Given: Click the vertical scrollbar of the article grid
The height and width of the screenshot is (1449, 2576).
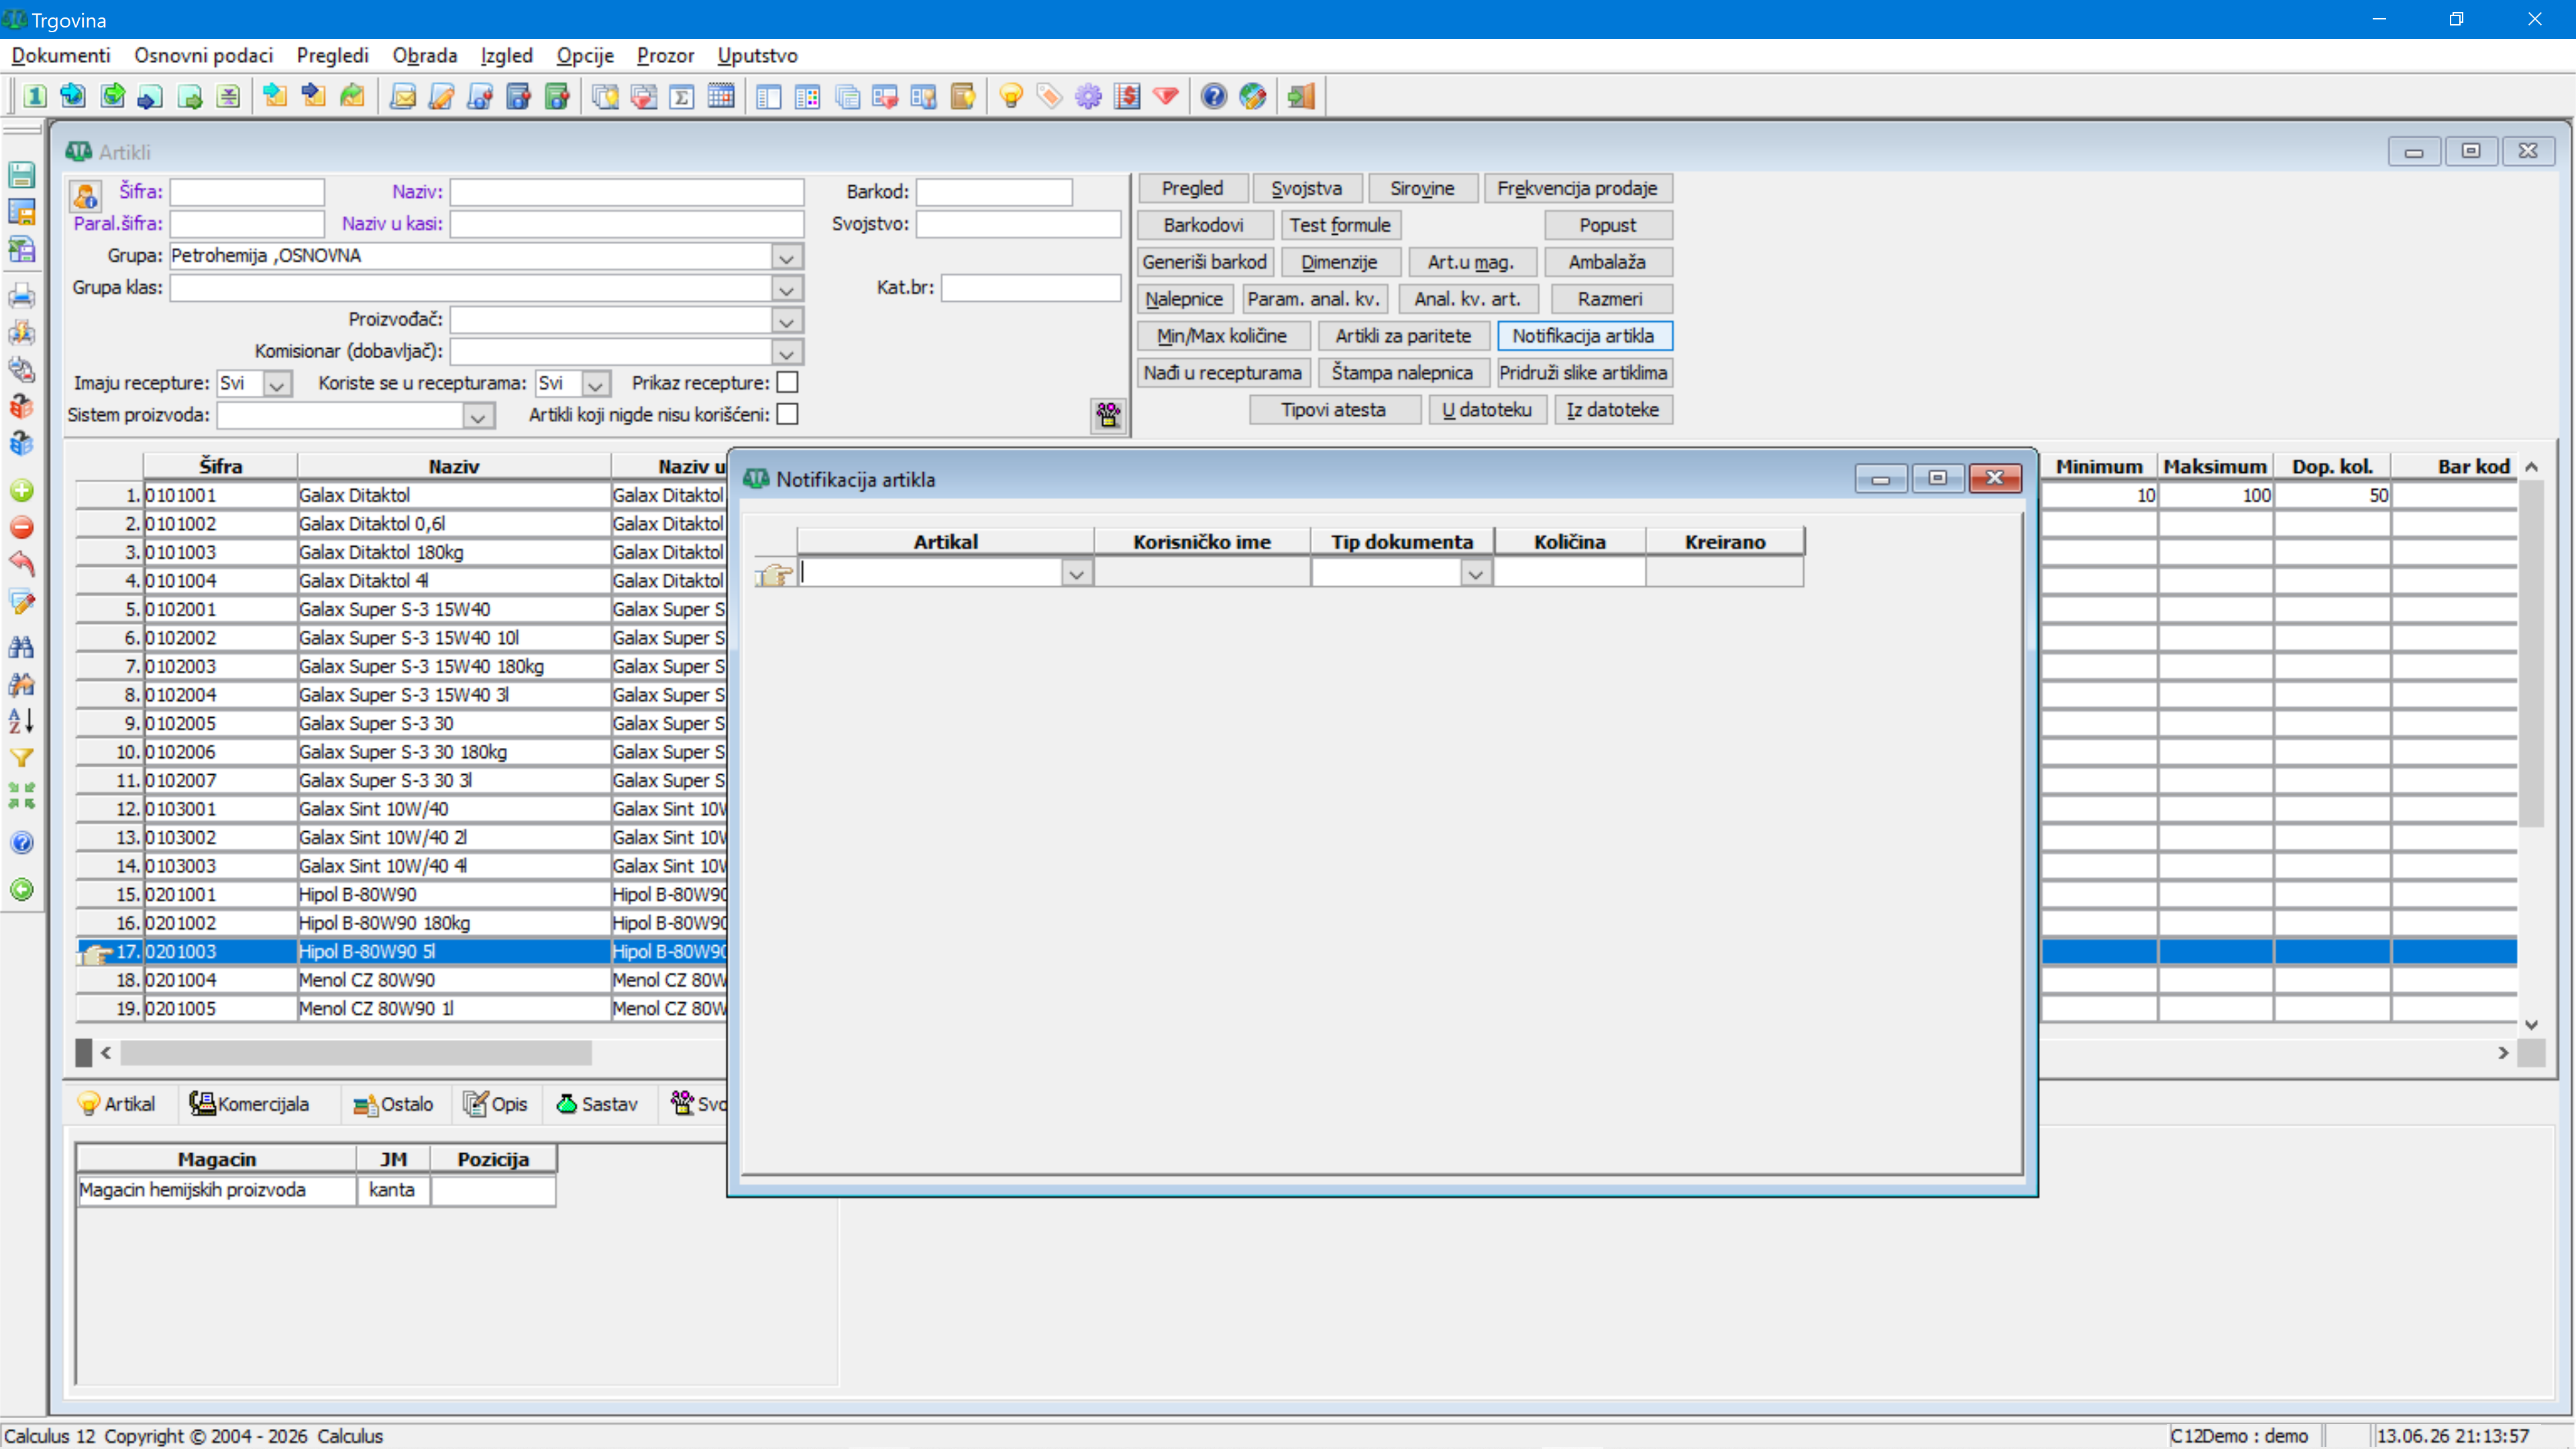Looking at the screenshot, I should tap(2531, 654).
